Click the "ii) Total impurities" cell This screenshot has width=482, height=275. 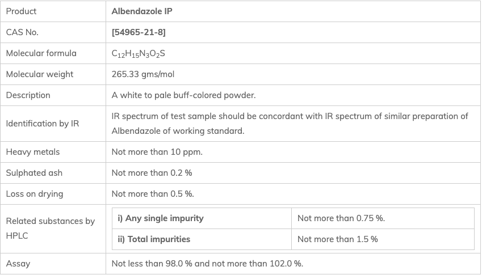click(x=154, y=239)
